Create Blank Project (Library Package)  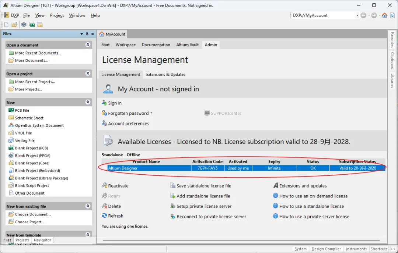point(42,178)
